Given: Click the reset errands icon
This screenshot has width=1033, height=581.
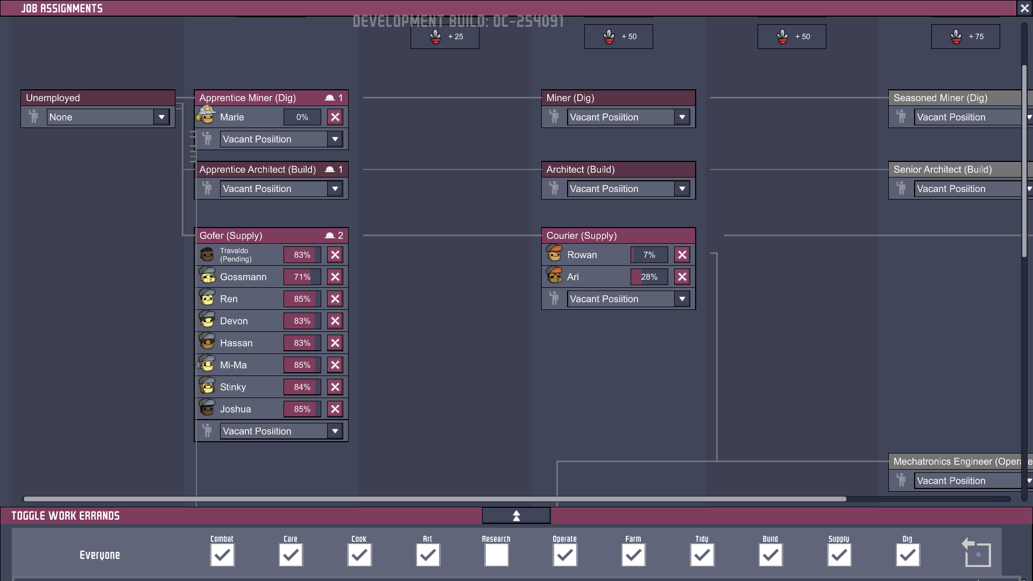Looking at the screenshot, I should (977, 553).
